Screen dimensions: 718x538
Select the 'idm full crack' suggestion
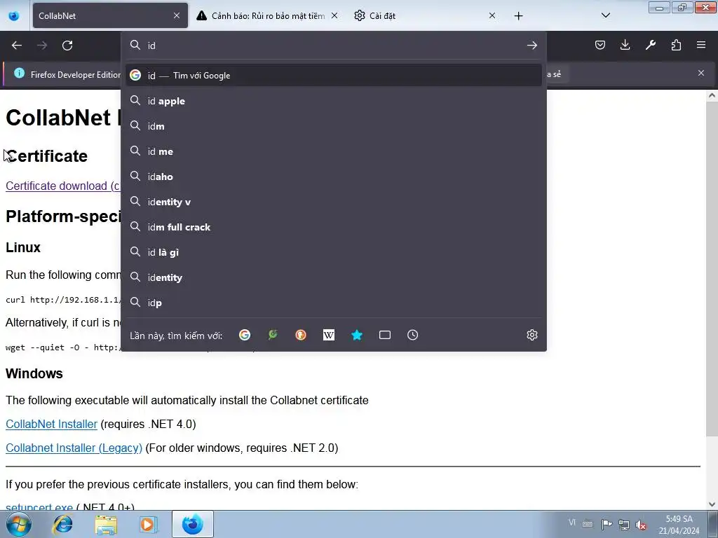click(334, 227)
